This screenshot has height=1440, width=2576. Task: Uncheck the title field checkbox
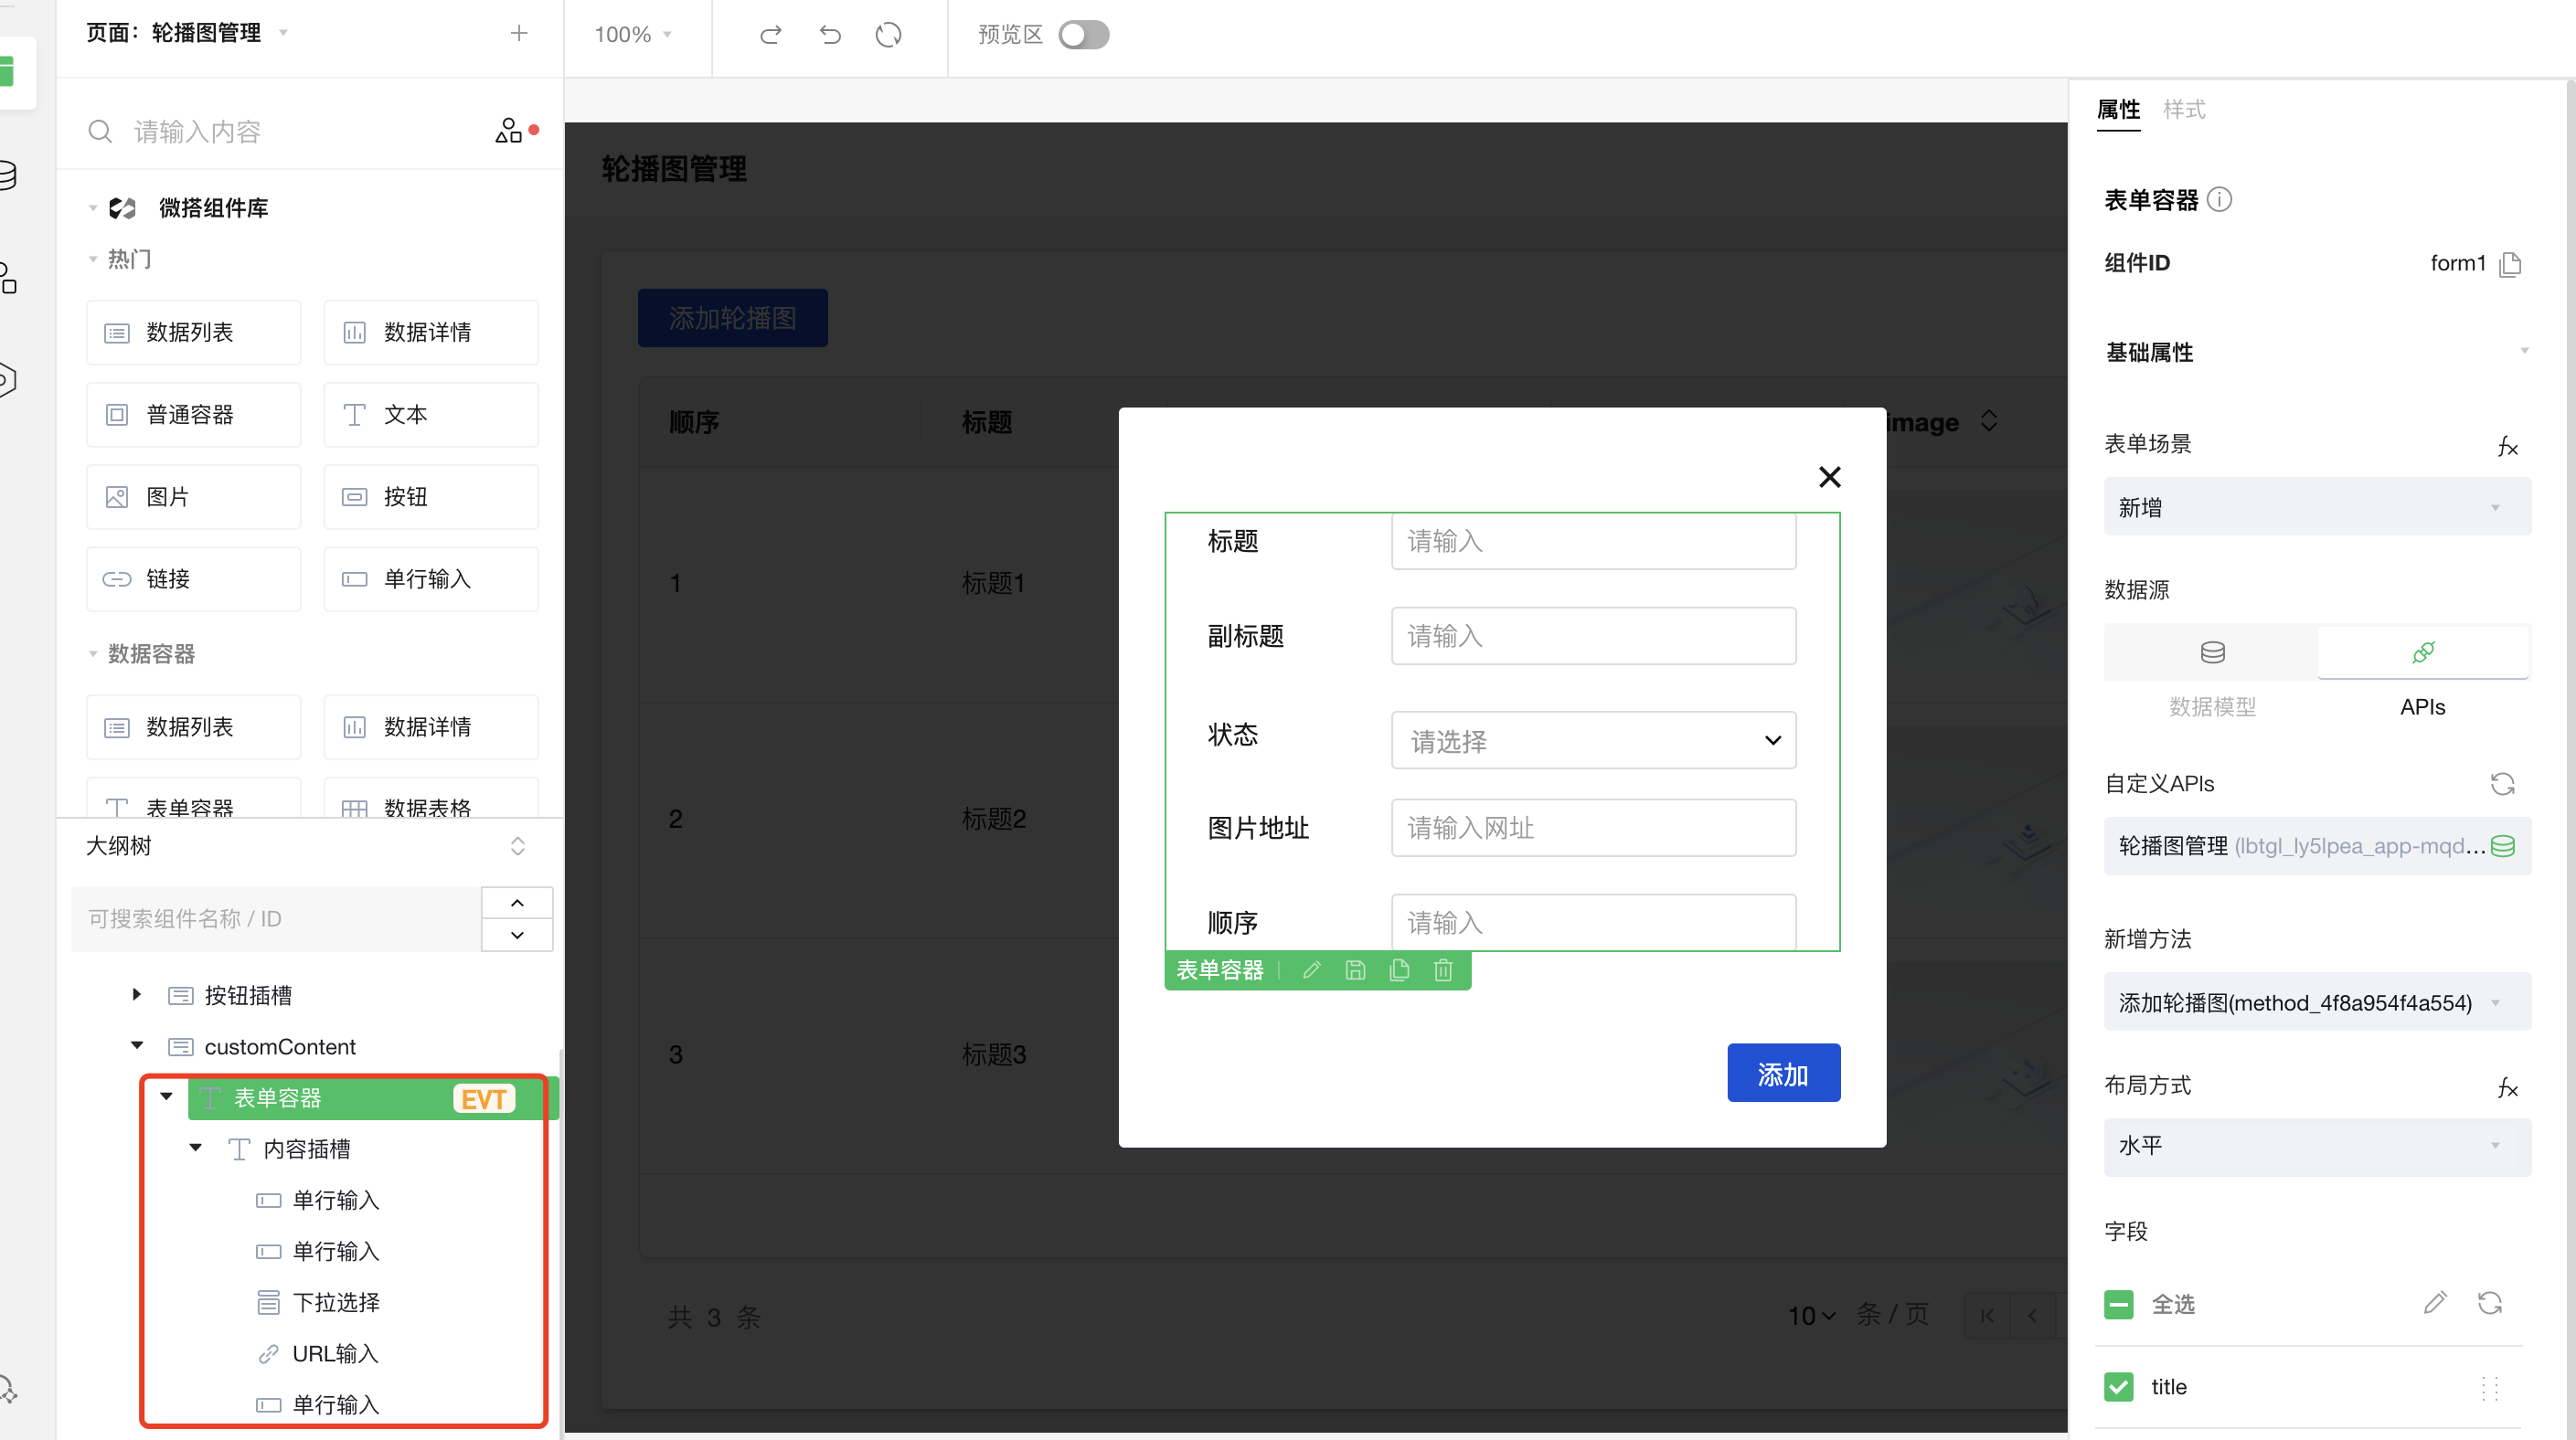[x=2118, y=1387]
